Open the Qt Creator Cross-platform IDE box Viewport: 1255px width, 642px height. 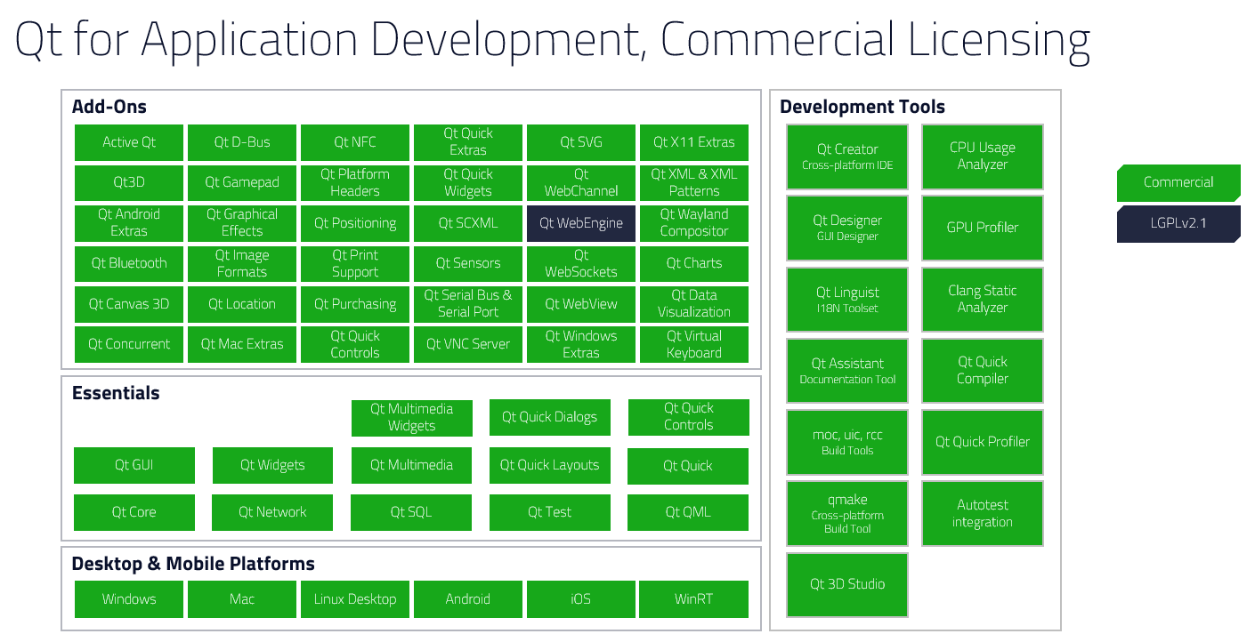pos(846,156)
